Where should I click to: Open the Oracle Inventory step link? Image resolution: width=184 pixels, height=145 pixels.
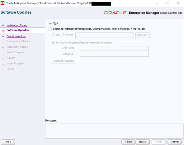[x=16, y=36]
